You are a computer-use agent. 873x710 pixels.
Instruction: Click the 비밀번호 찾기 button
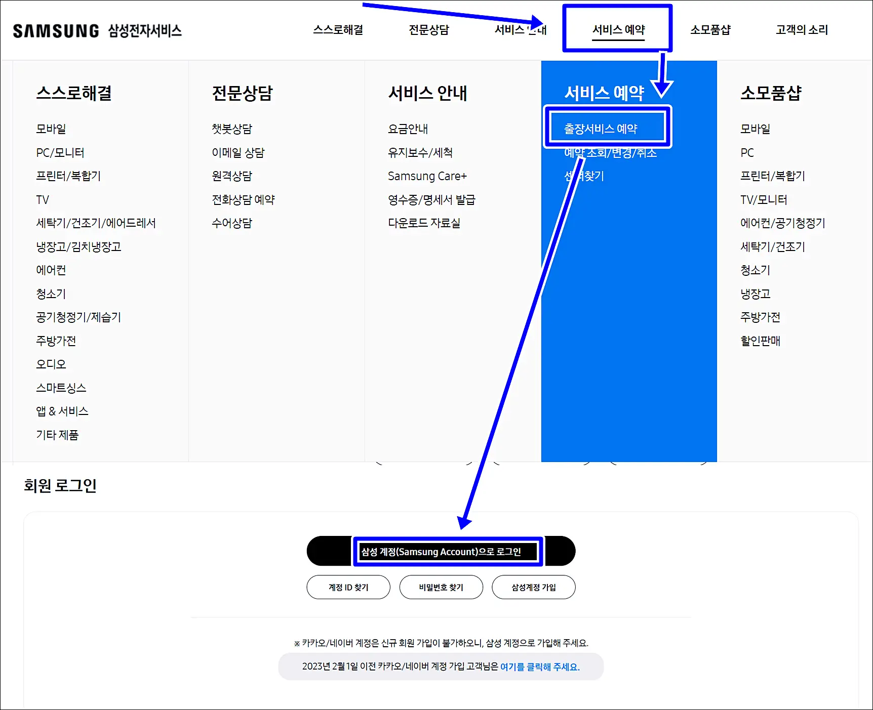coord(441,587)
